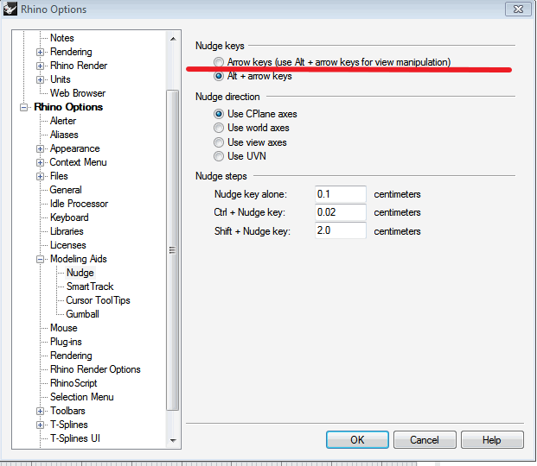This screenshot has width=537, height=466.
Task: Choose Use CPlane axes
Action: pyautogui.click(x=219, y=114)
